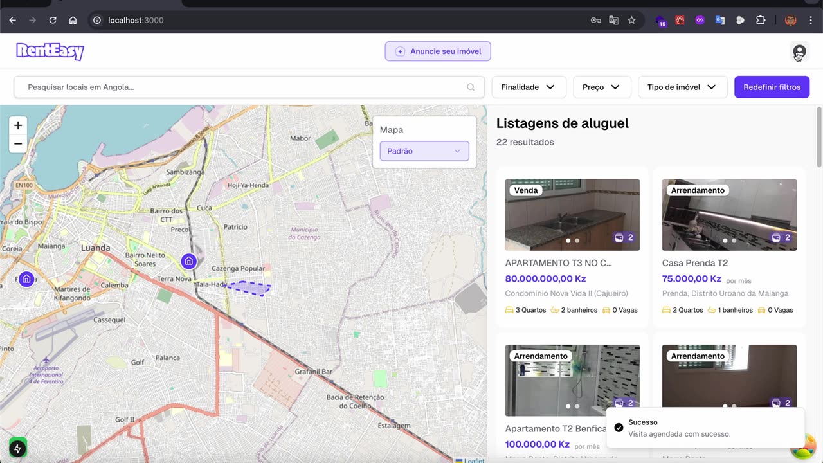Select the house marker near Terra Nova
Viewport: 823px width, 463px height.
(188, 261)
